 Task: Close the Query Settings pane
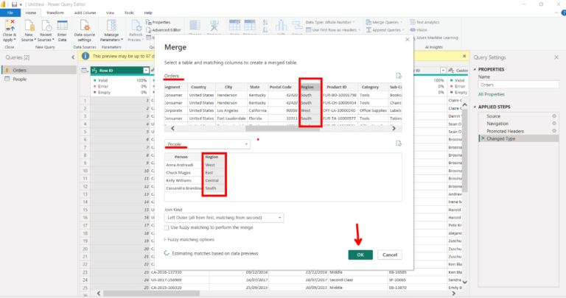[556, 57]
